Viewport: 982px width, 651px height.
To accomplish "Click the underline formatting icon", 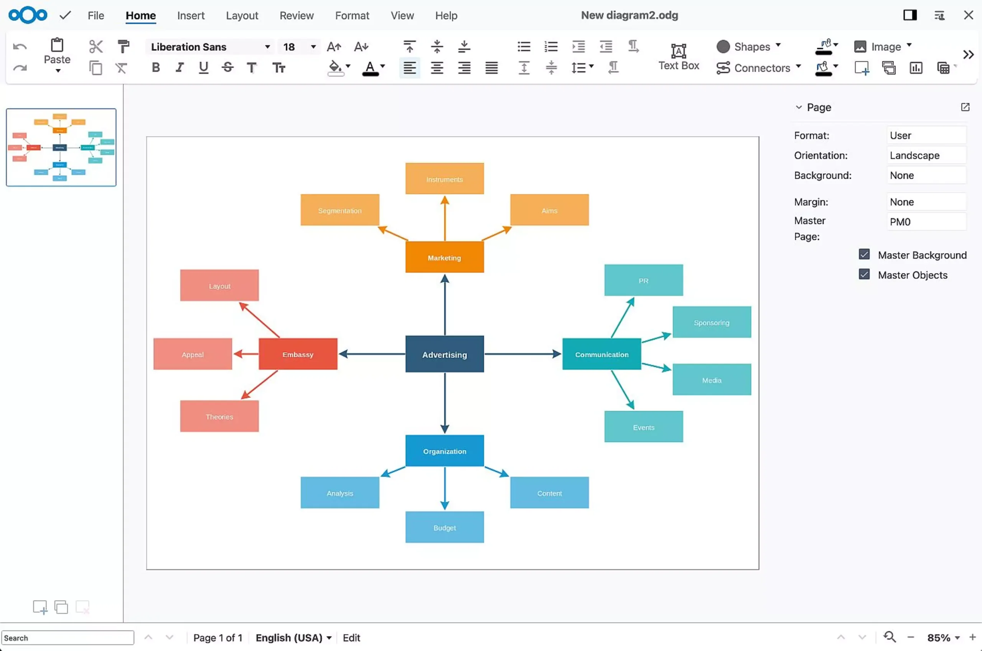I will pyautogui.click(x=203, y=68).
